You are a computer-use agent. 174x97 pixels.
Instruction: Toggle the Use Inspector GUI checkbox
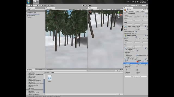pyautogui.click(x=136, y=33)
